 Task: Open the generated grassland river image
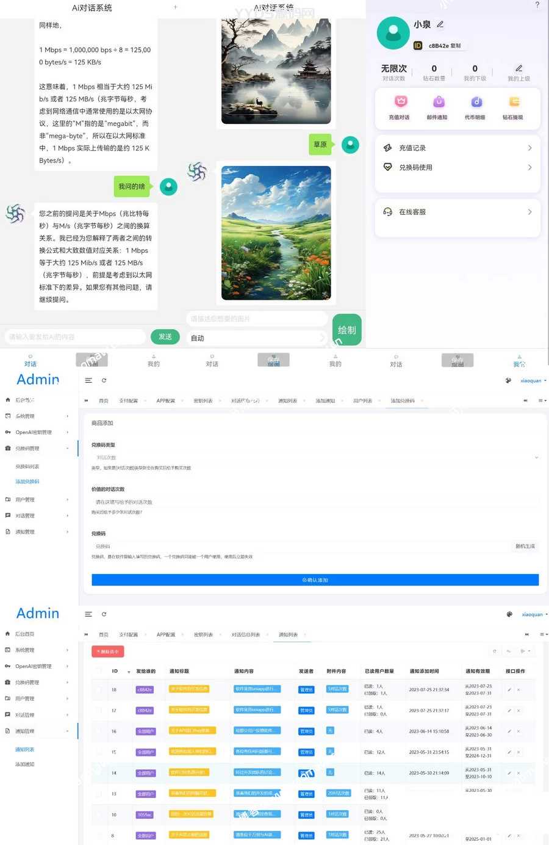point(276,233)
